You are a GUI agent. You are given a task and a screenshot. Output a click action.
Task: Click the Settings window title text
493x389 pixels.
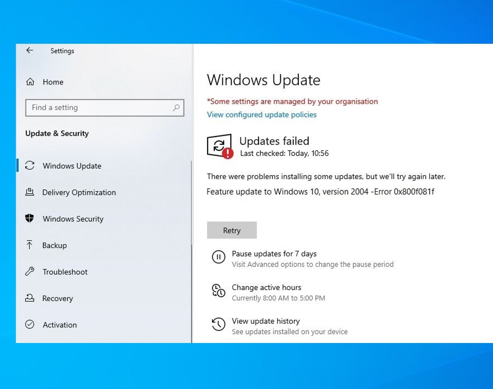(62, 51)
